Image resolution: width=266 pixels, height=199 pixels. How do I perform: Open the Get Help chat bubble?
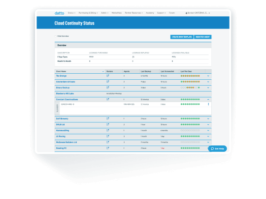click(x=218, y=148)
